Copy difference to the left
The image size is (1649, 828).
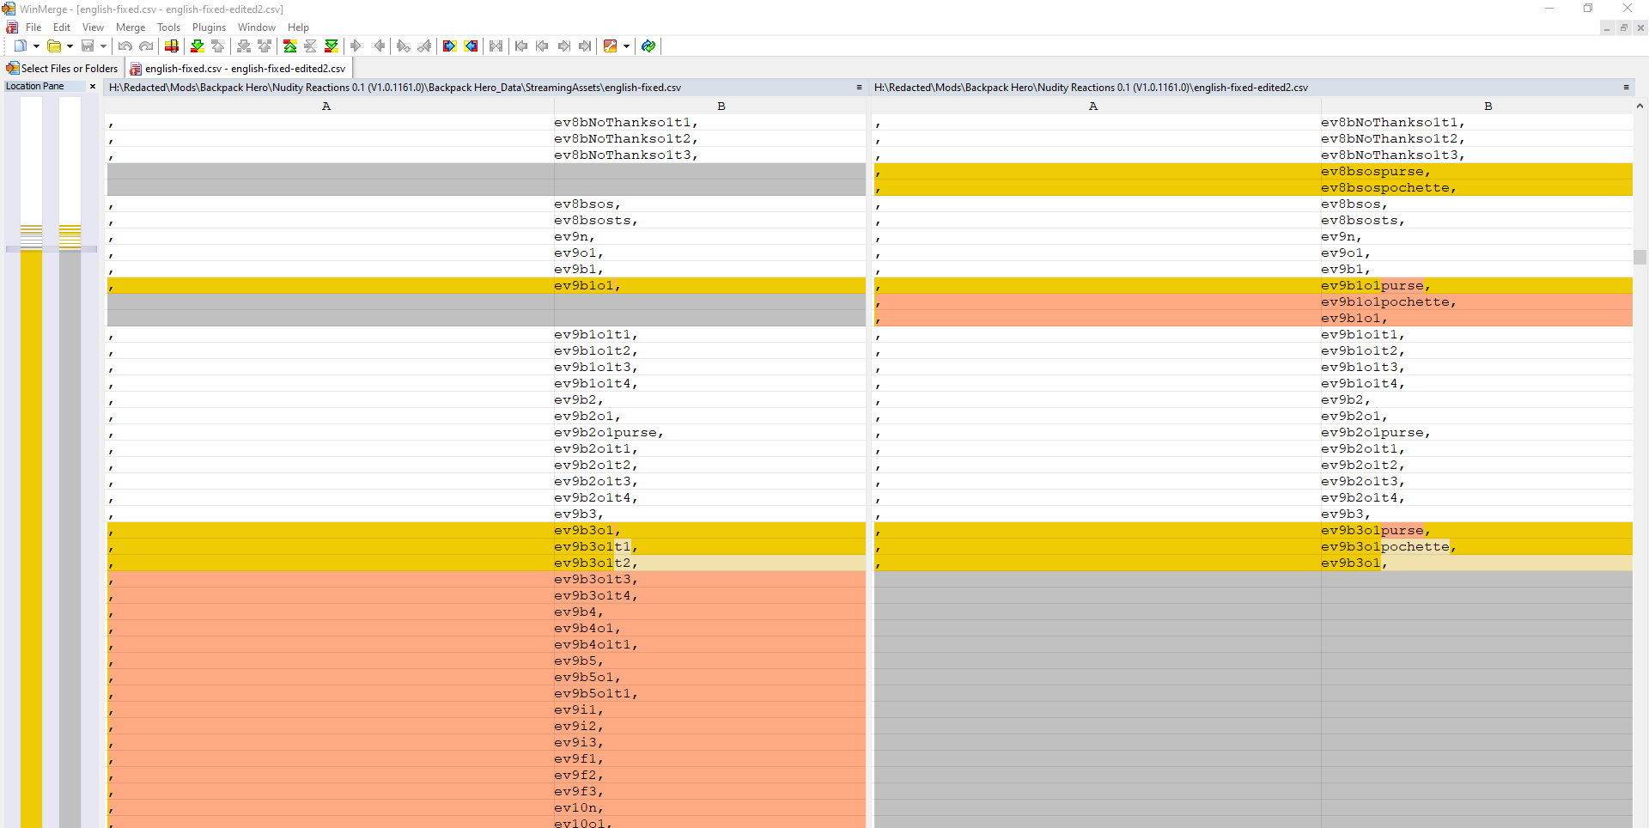coord(378,46)
